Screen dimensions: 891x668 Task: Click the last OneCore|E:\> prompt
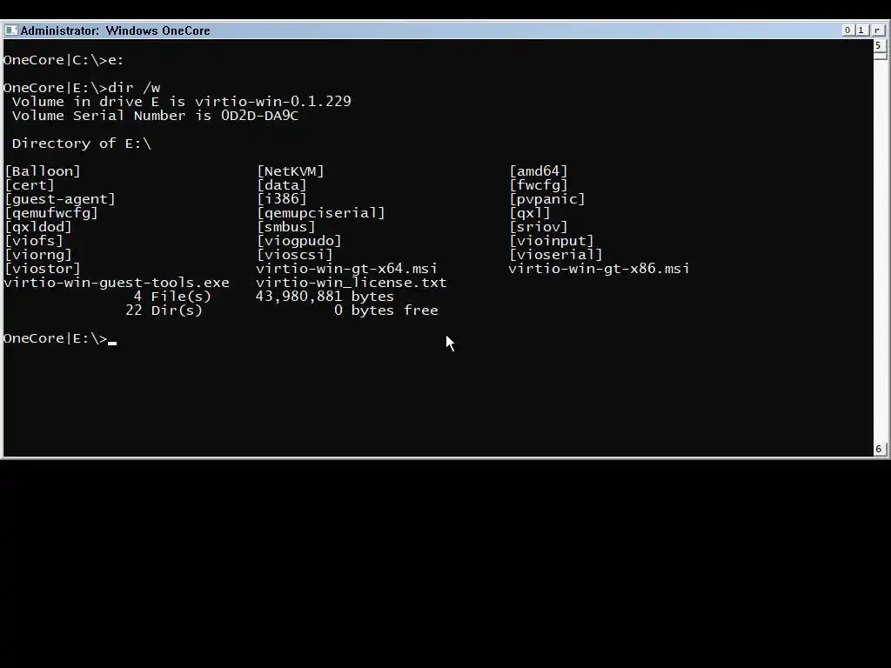56,338
